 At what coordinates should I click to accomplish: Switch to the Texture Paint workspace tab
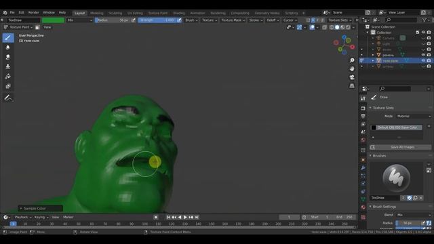pos(158,13)
